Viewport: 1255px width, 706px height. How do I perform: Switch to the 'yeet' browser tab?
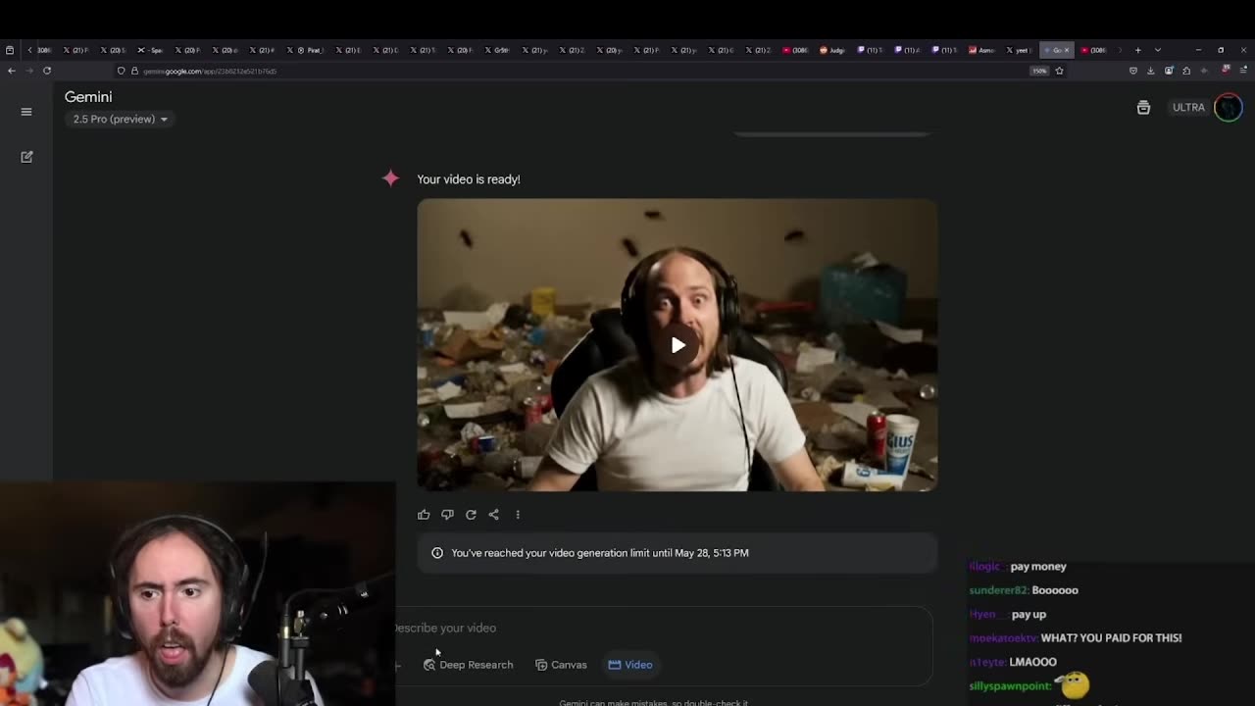(x=1019, y=50)
